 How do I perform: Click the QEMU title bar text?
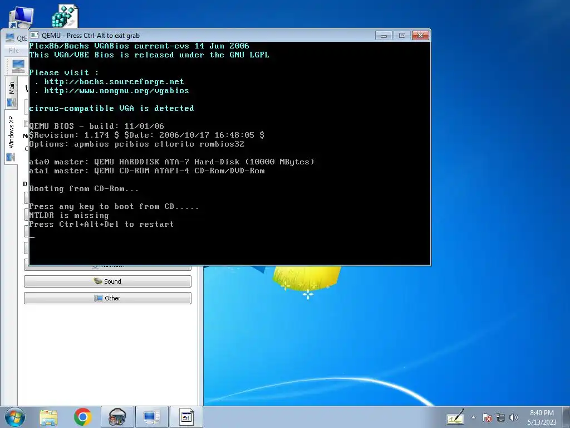pyautogui.click(x=91, y=35)
